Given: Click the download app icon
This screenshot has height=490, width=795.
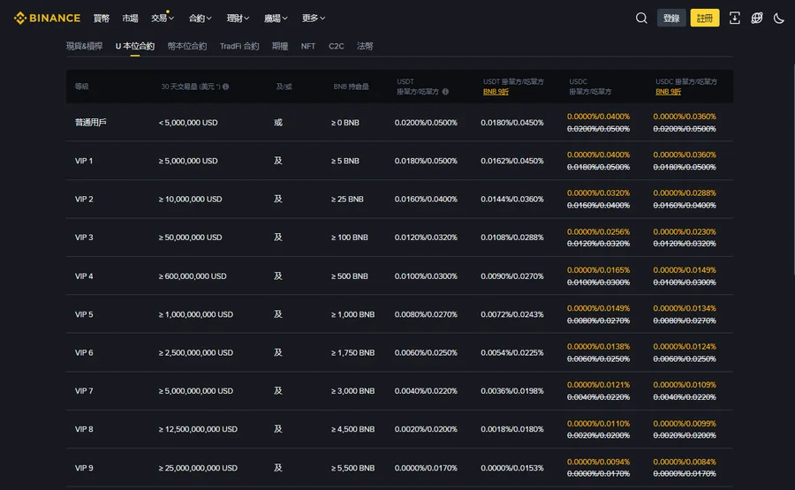Looking at the screenshot, I should [x=734, y=19].
